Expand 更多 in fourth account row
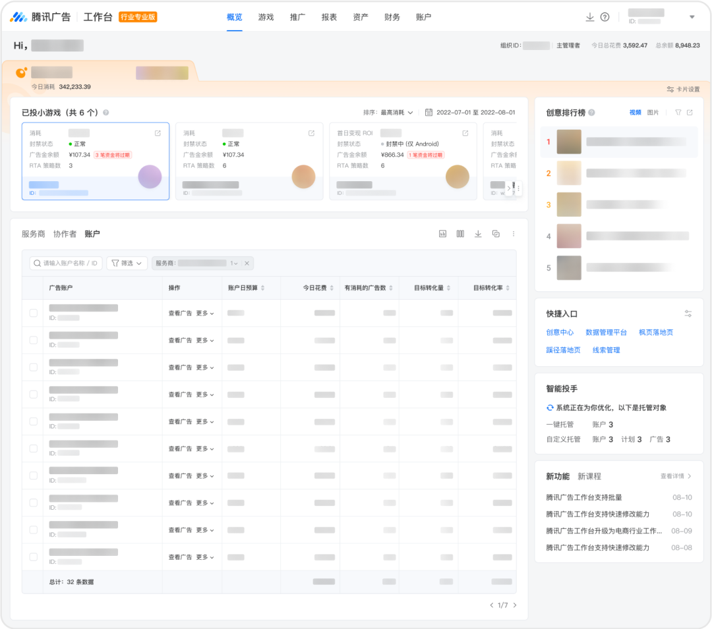This screenshot has height=629, width=712. tap(205, 395)
